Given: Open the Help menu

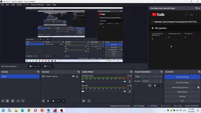Looking at the screenshot, I should [54, 5].
